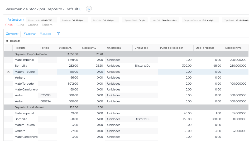Open the Tablero tab
The height and width of the screenshot is (141, 249).
47,25
